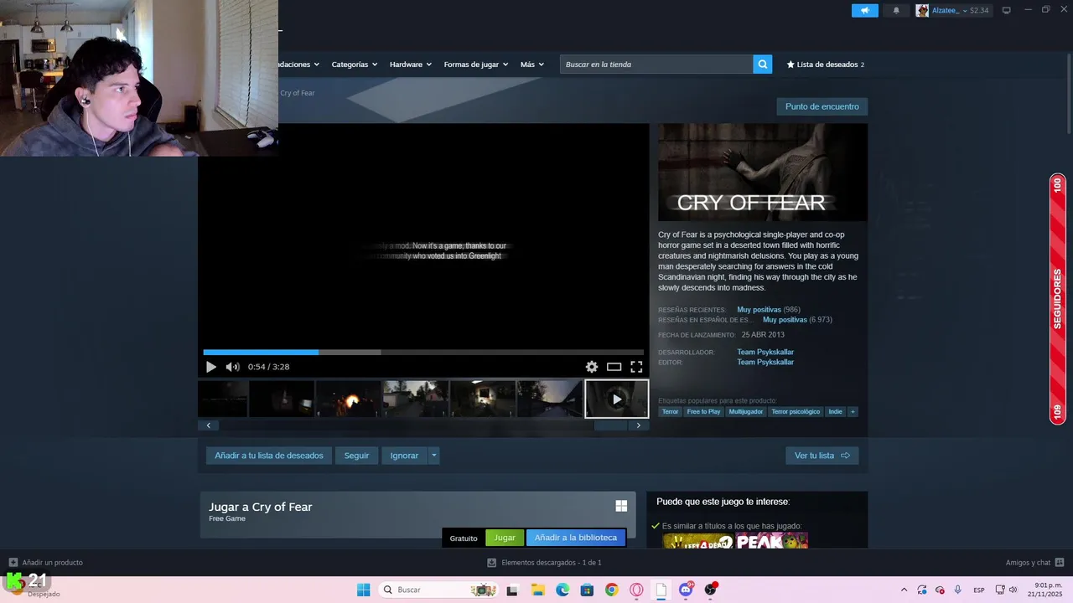Click the Windows platform icon beside Jugar a Cry of Fear

click(x=621, y=506)
